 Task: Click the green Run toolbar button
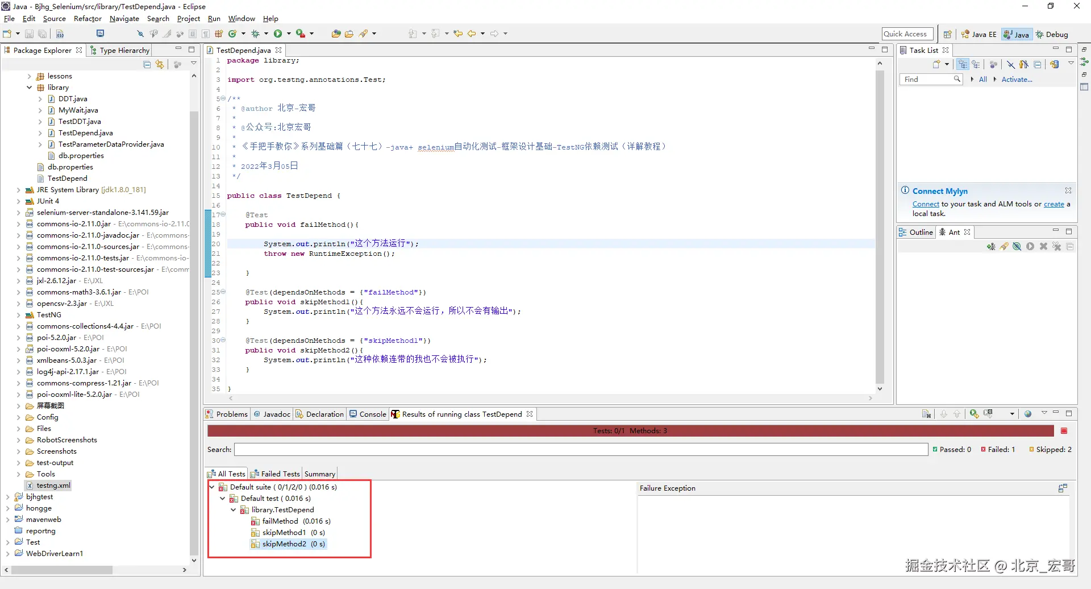[x=278, y=34]
